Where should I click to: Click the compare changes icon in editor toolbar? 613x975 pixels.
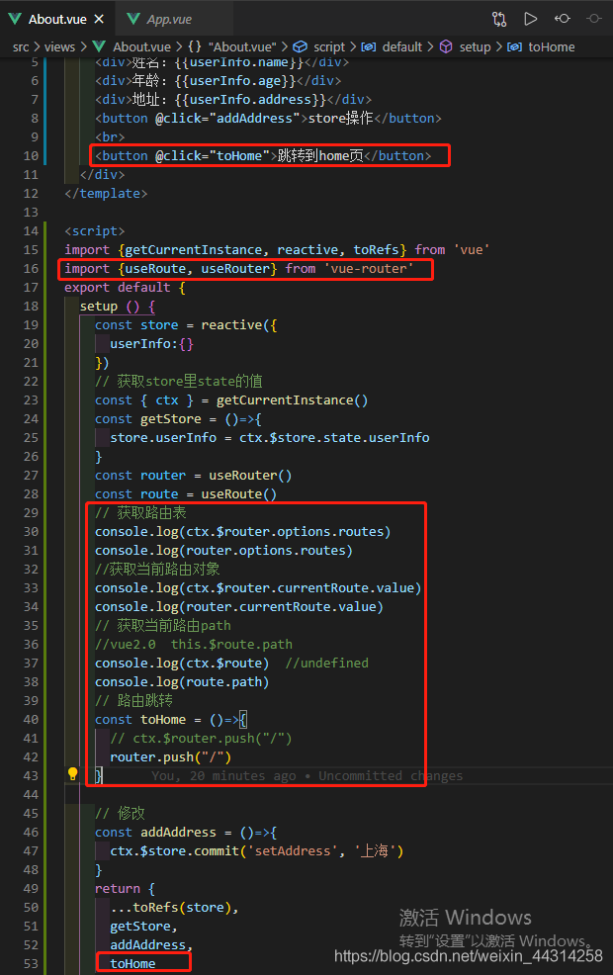tap(498, 19)
